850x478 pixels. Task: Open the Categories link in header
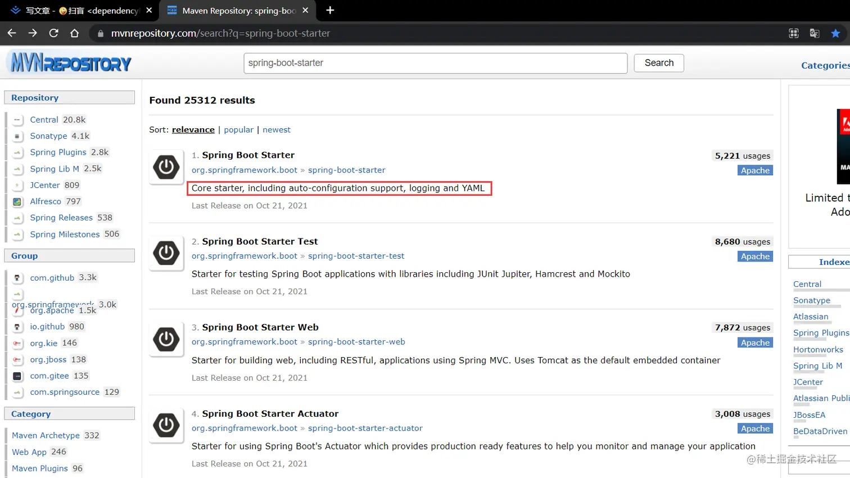[x=825, y=65]
